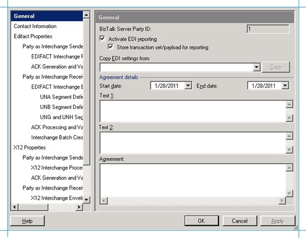306x238 pixels.
Task: Select Interchange Batch Creation item
Action: point(57,137)
